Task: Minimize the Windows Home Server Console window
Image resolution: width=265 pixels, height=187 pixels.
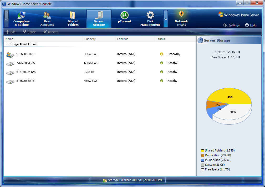Action: (x=240, y=3)
